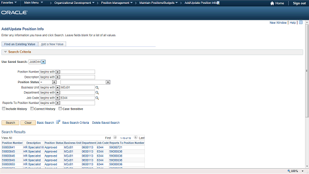
Task: Open Help link
Action: [293, 23]
